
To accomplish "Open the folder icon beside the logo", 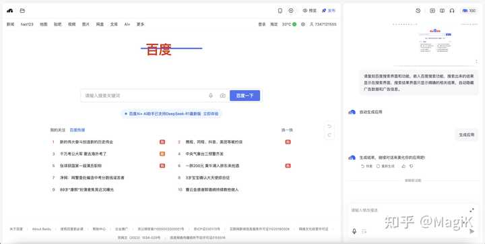I will (22, 11).
